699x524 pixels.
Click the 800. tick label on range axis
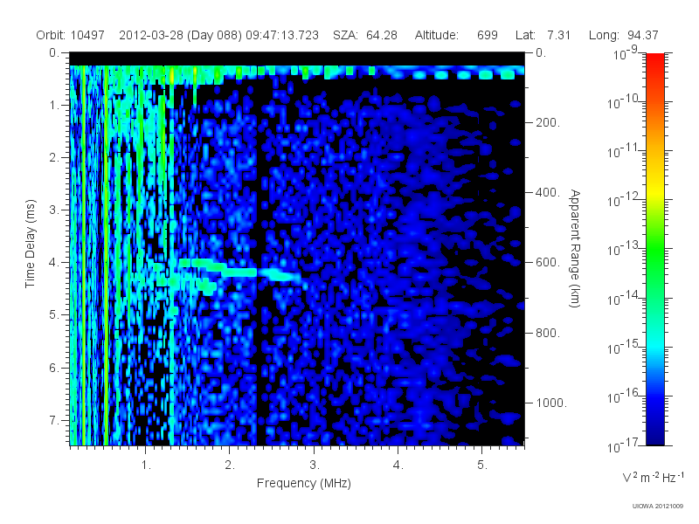pos(548,333)
